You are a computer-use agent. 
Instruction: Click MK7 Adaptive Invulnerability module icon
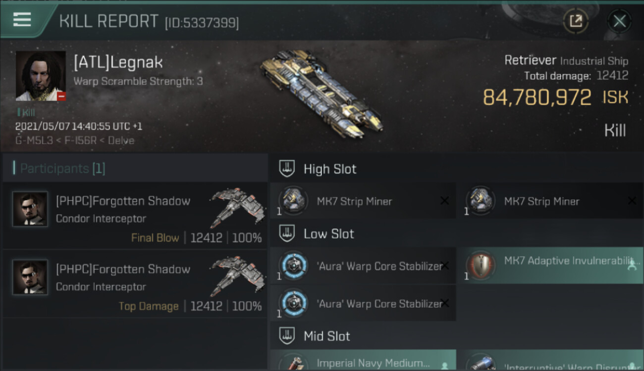pyautogui.click(x=480, y=266)
